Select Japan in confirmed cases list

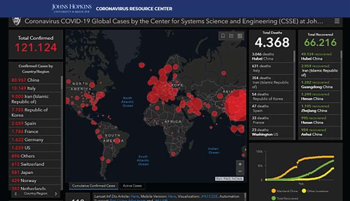tap(34, 172)
